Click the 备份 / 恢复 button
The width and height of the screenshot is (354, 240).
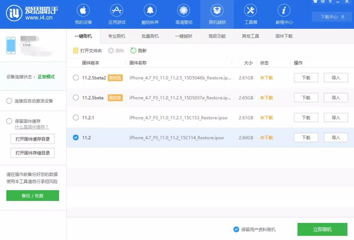[32, 196]
